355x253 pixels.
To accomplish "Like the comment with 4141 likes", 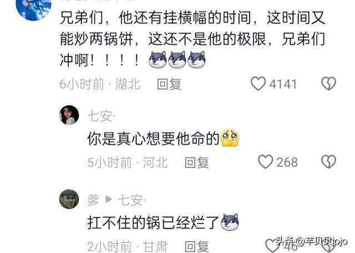I will tap(258, 84).
